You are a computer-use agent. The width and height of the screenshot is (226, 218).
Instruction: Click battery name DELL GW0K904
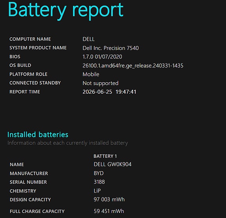point(112,164)
